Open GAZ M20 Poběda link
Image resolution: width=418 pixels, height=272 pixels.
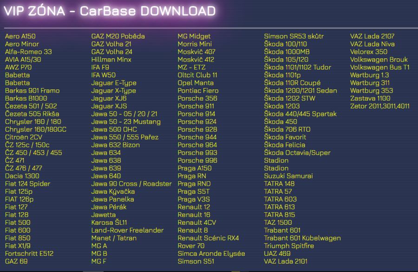click(x=118, y=36)
